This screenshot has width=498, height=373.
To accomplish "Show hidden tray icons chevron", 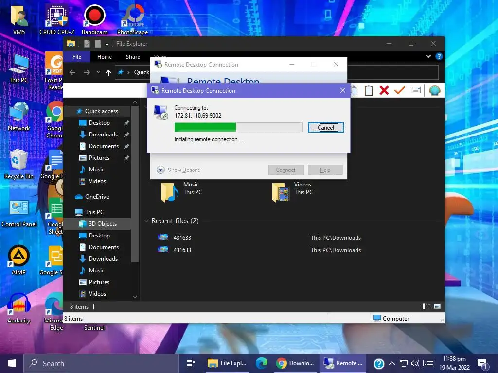I will tap(392, 363).
